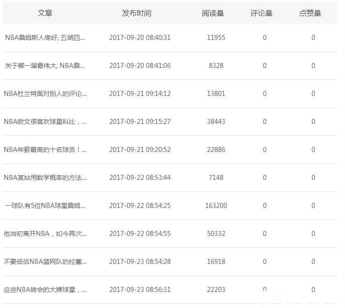
Task: Open article '关于哪一届最伟大, NBA詹...'
Action: [45, 66]
